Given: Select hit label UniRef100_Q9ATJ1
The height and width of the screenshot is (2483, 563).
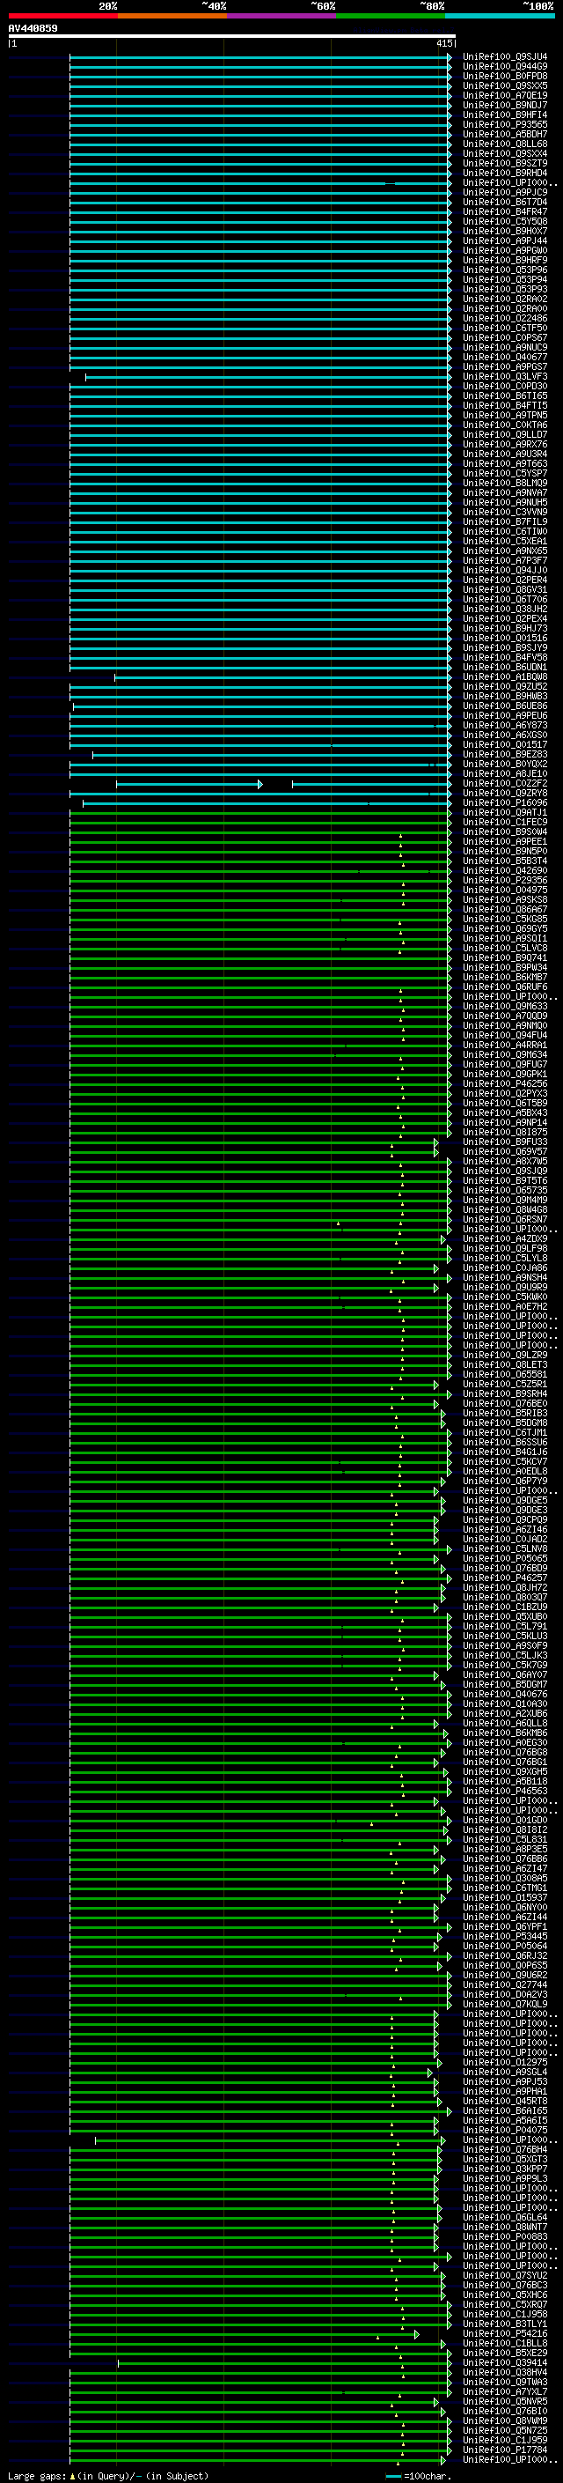Looking at the screenshot, I should tap(505, 813).
